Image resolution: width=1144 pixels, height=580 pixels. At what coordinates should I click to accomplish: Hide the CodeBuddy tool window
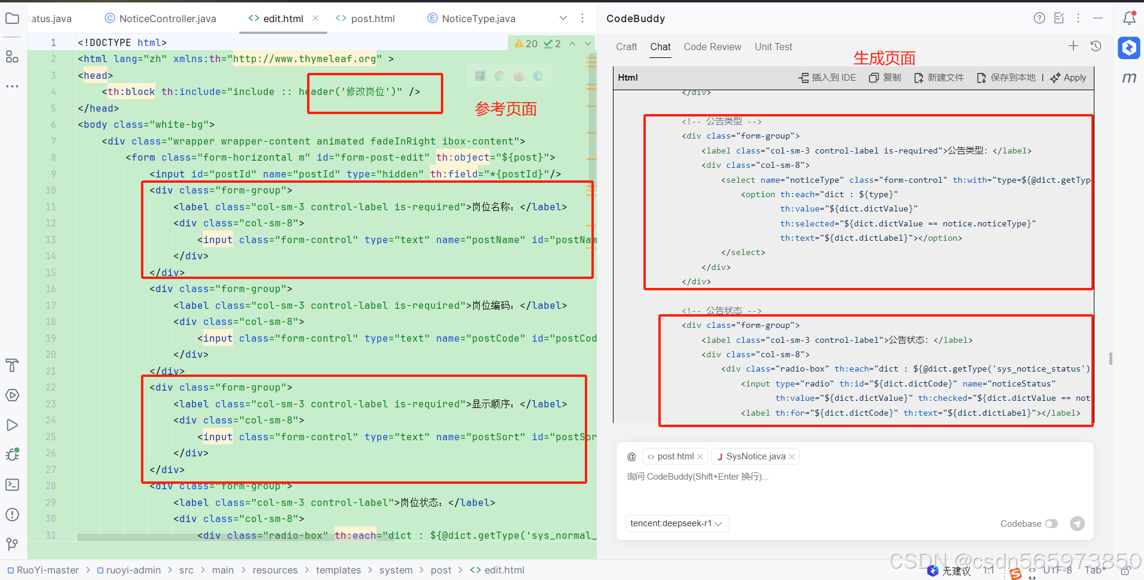click(1098, 18)
